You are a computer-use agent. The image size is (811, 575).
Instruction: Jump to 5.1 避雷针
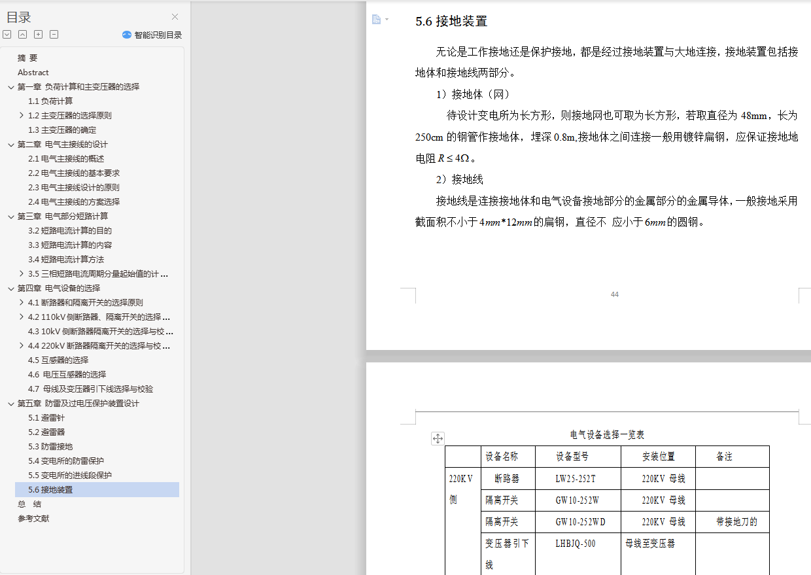tap(46, 418)
